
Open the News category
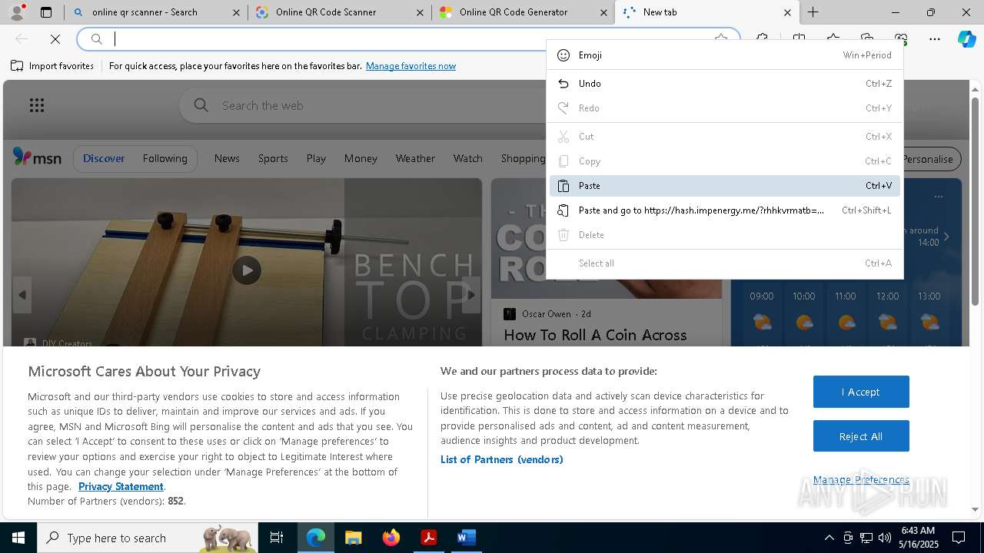point(227,158)
